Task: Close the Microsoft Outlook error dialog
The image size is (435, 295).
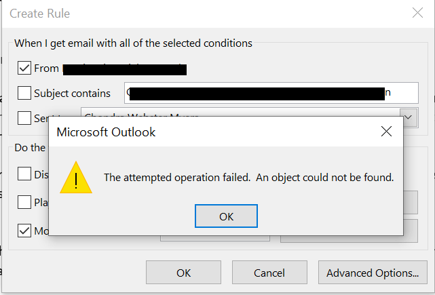Action: (386, 132)
